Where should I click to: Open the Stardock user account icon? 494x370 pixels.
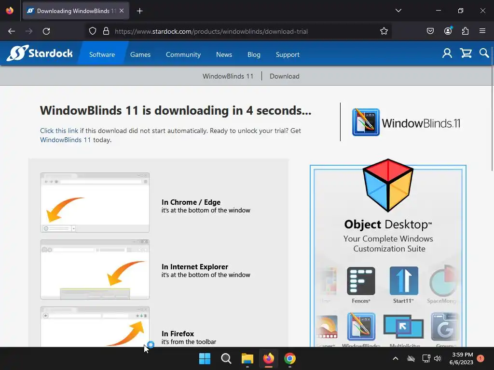tap(447, 53)
